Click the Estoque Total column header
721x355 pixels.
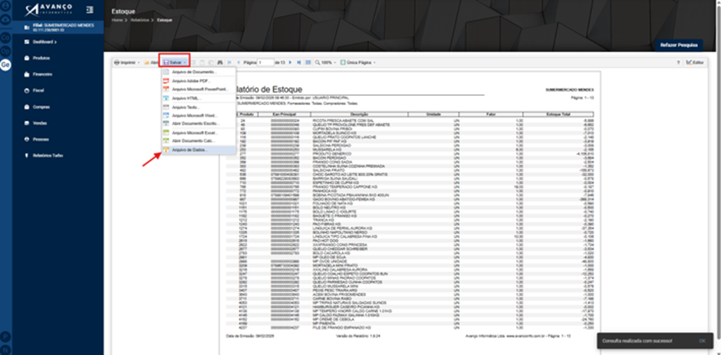pos(558,114)
